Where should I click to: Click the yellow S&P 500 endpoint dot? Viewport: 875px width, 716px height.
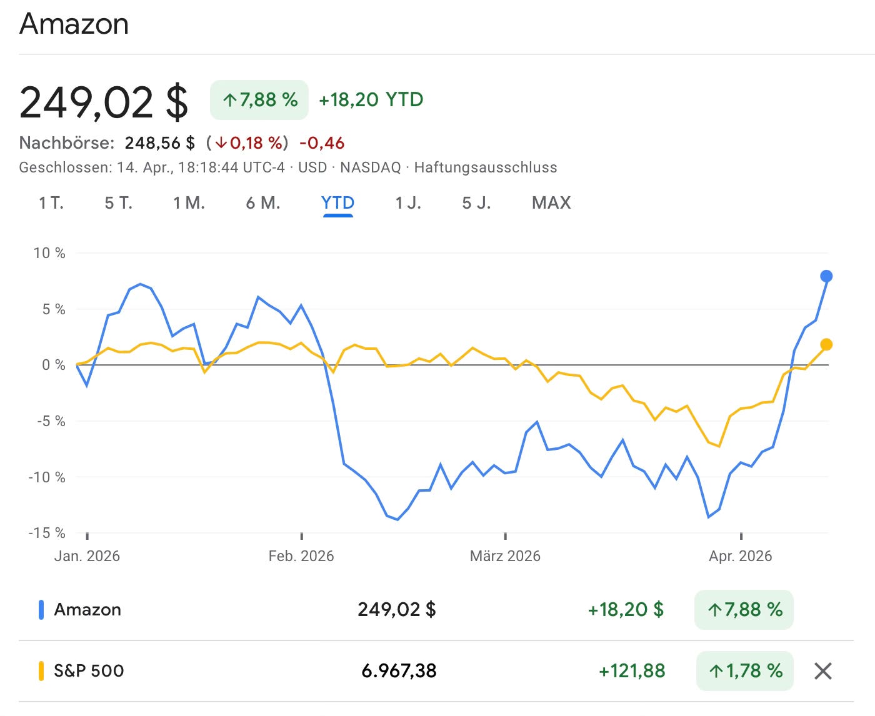[x=826, y=344]
